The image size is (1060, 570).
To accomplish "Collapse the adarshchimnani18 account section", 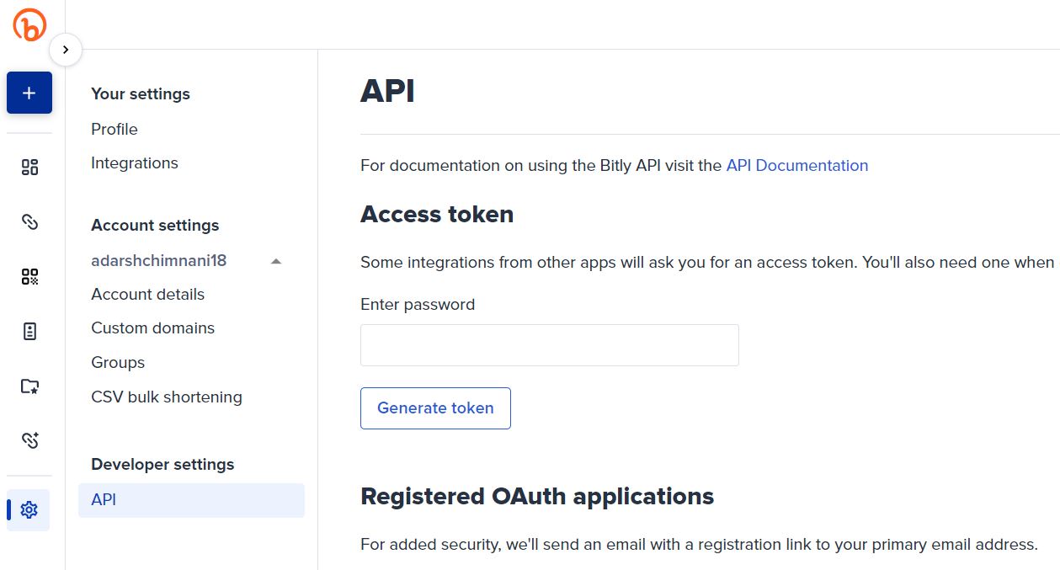I will pyautogui.click(x=275, y=261).
